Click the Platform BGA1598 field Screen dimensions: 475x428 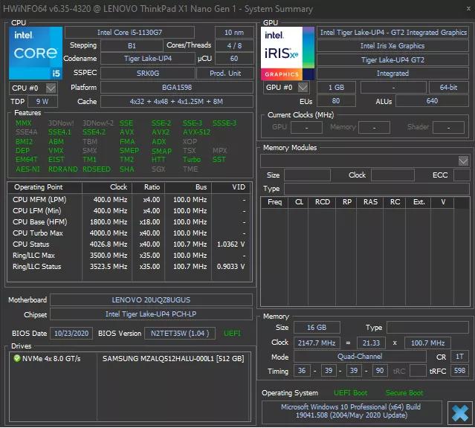pyautogui.click(x=177, y=88)
